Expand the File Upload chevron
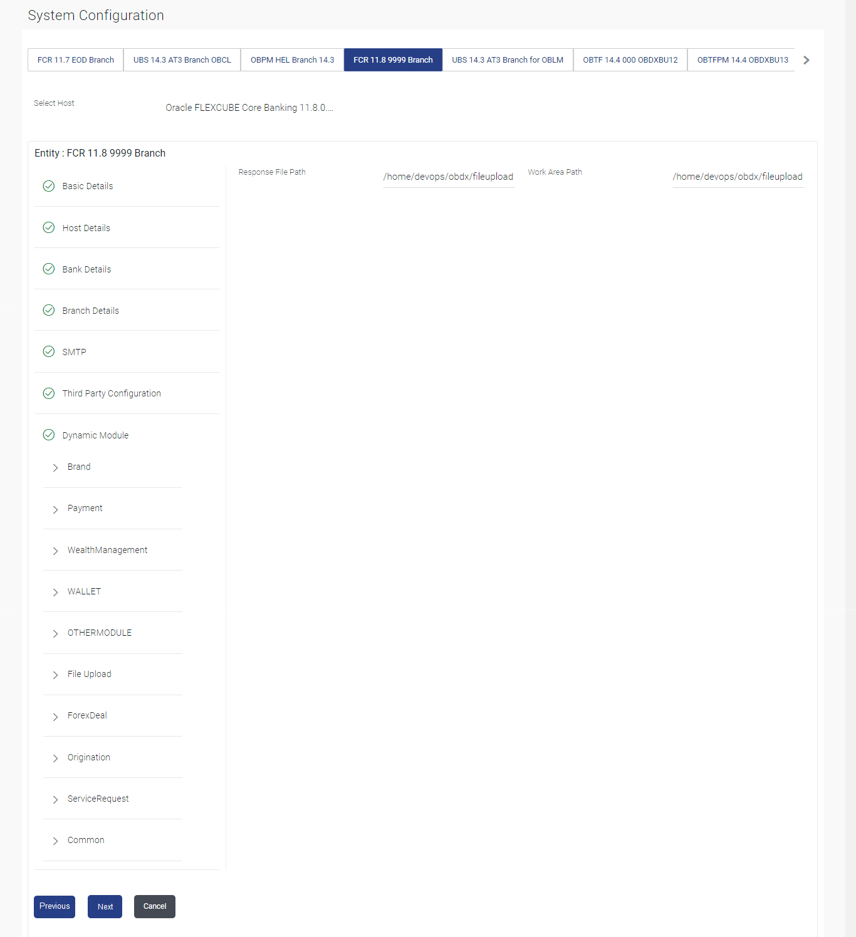The image size is (856, 937). (x=55, y=675)
